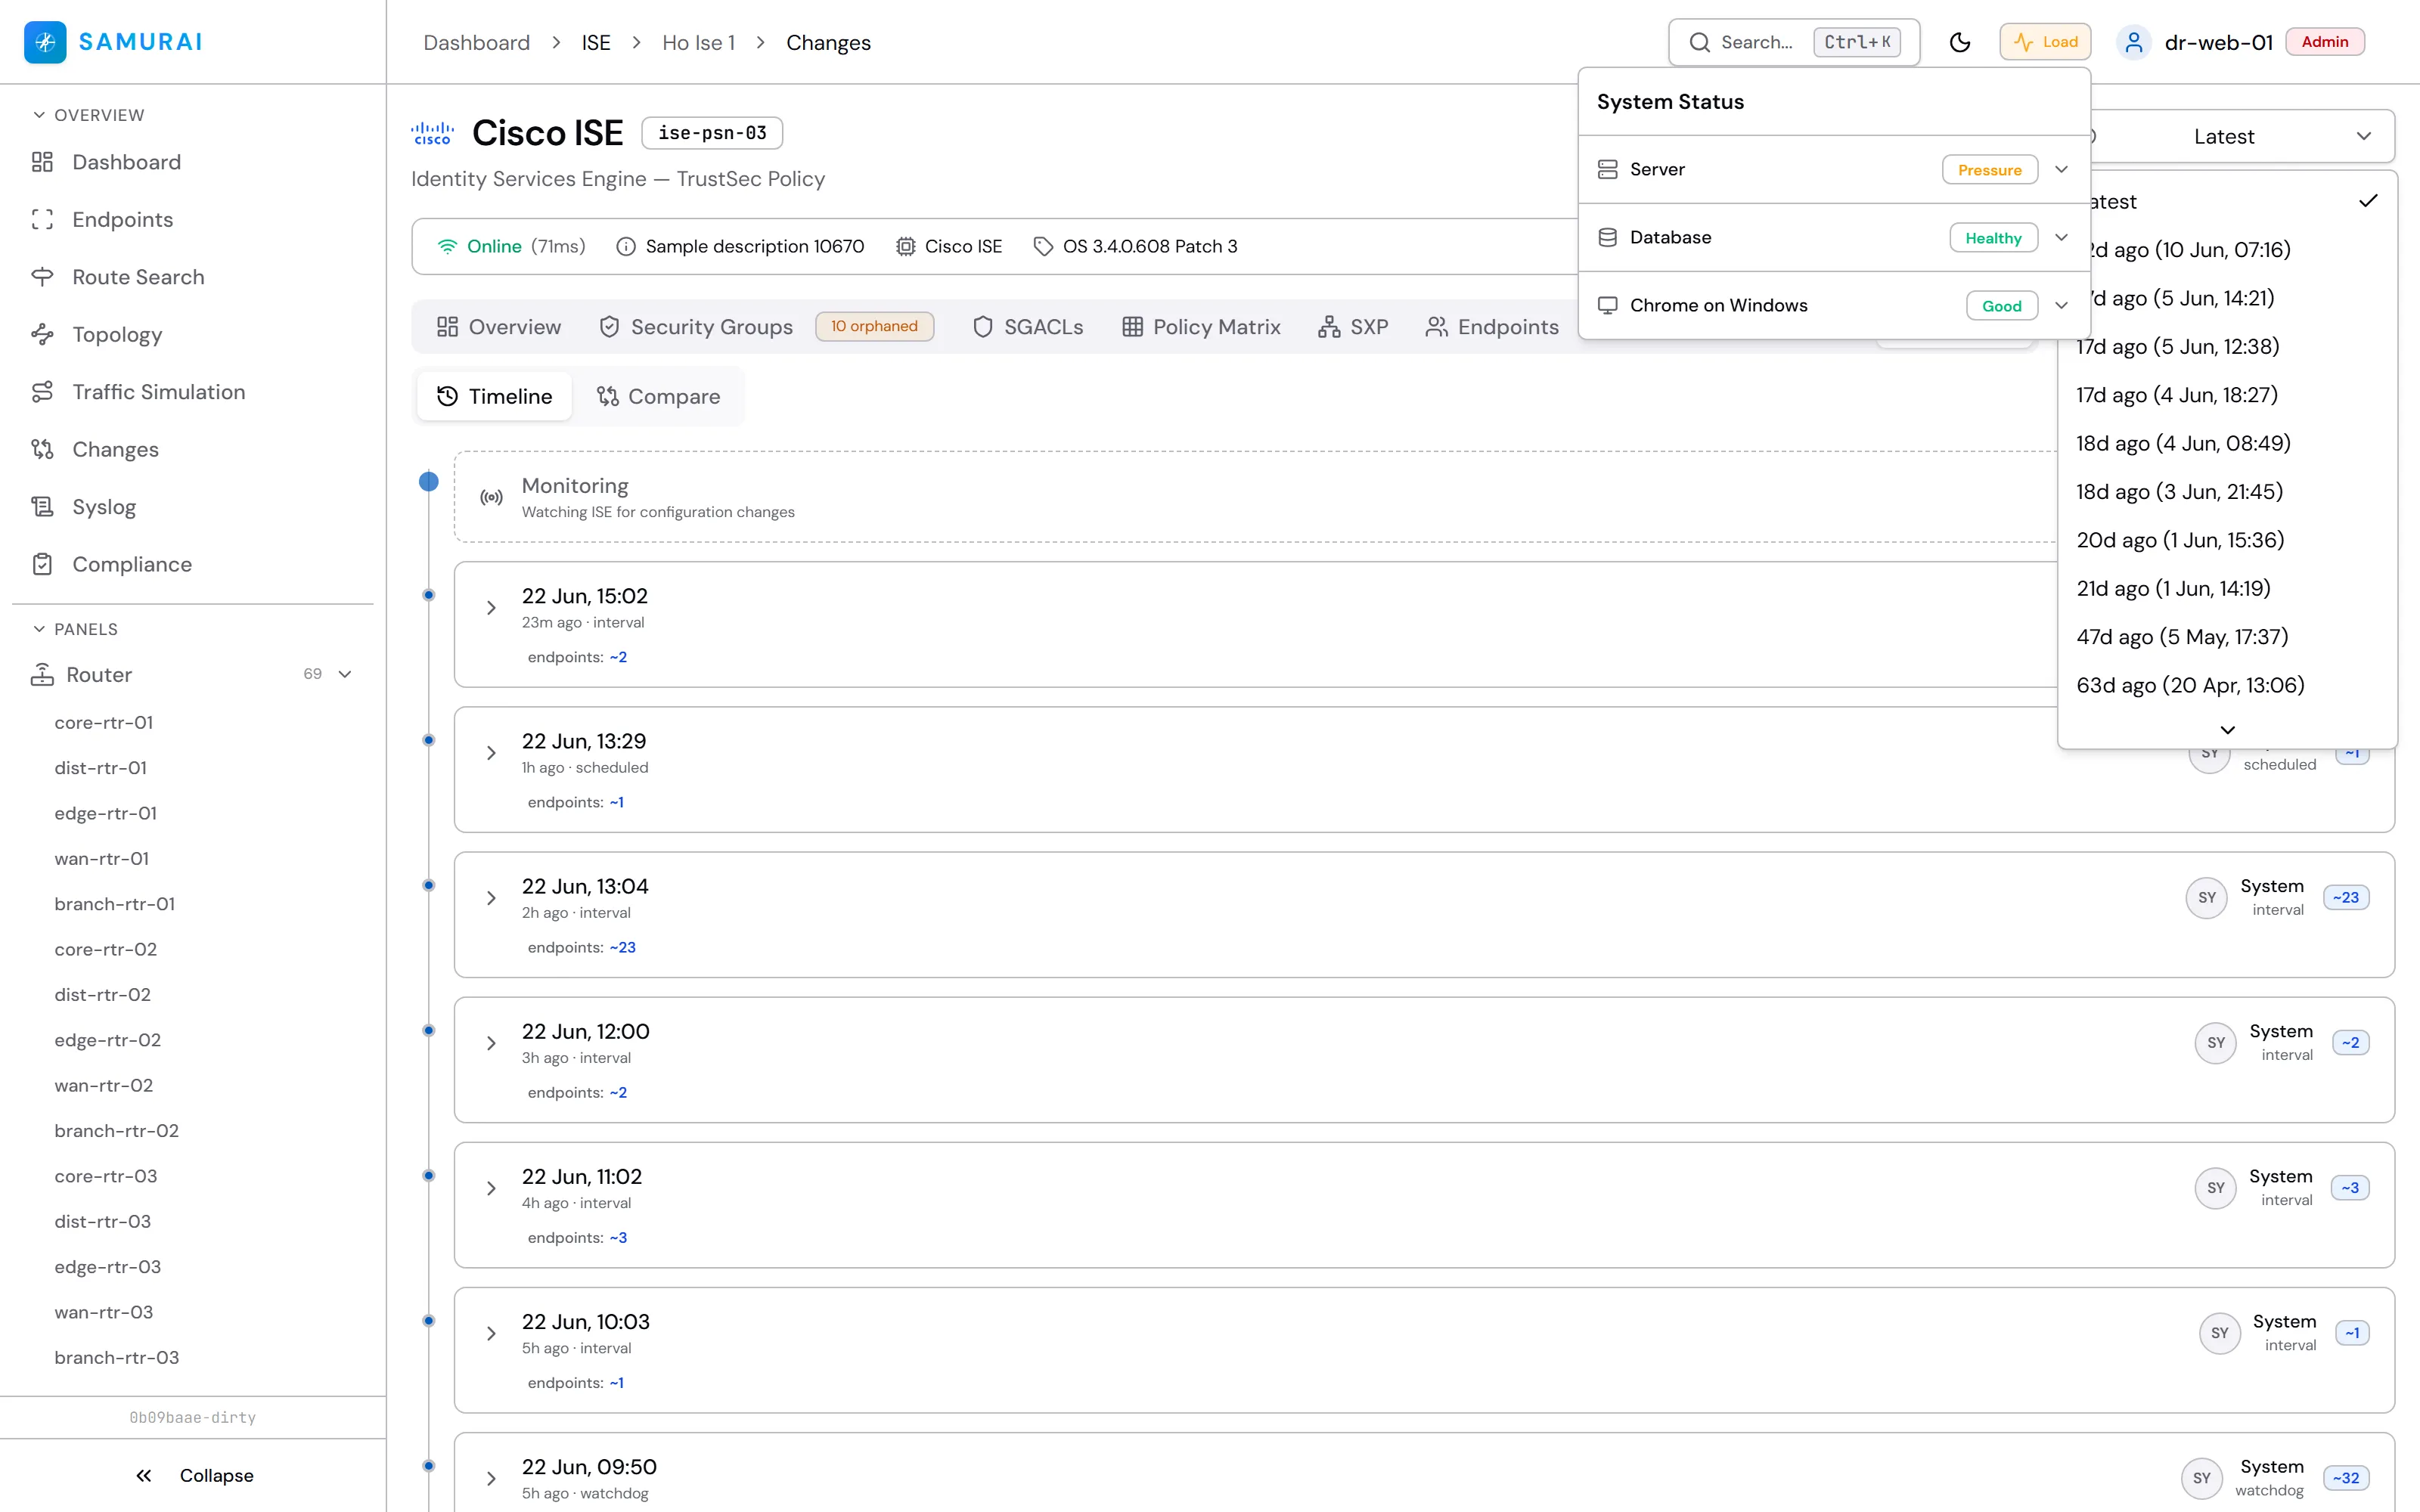Click the OS version tag icon
This screenshot has height=1512, width=2420.
(1043, 246)
